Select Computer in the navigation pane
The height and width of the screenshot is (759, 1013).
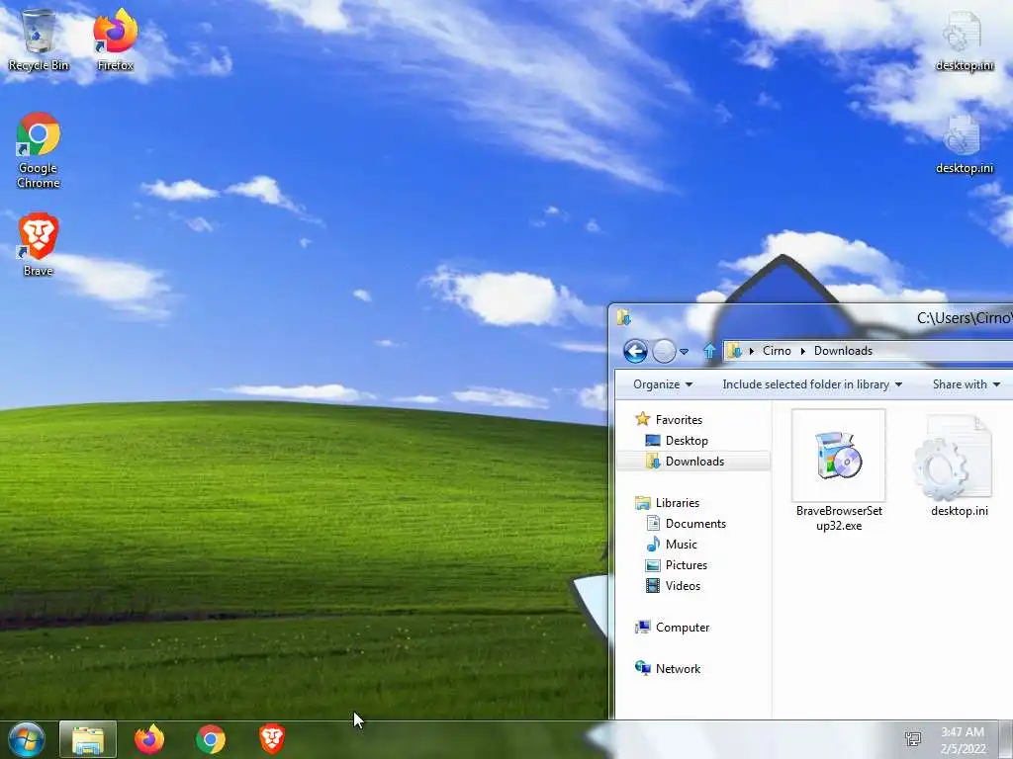pyautogui.click(x=672, y=628)
